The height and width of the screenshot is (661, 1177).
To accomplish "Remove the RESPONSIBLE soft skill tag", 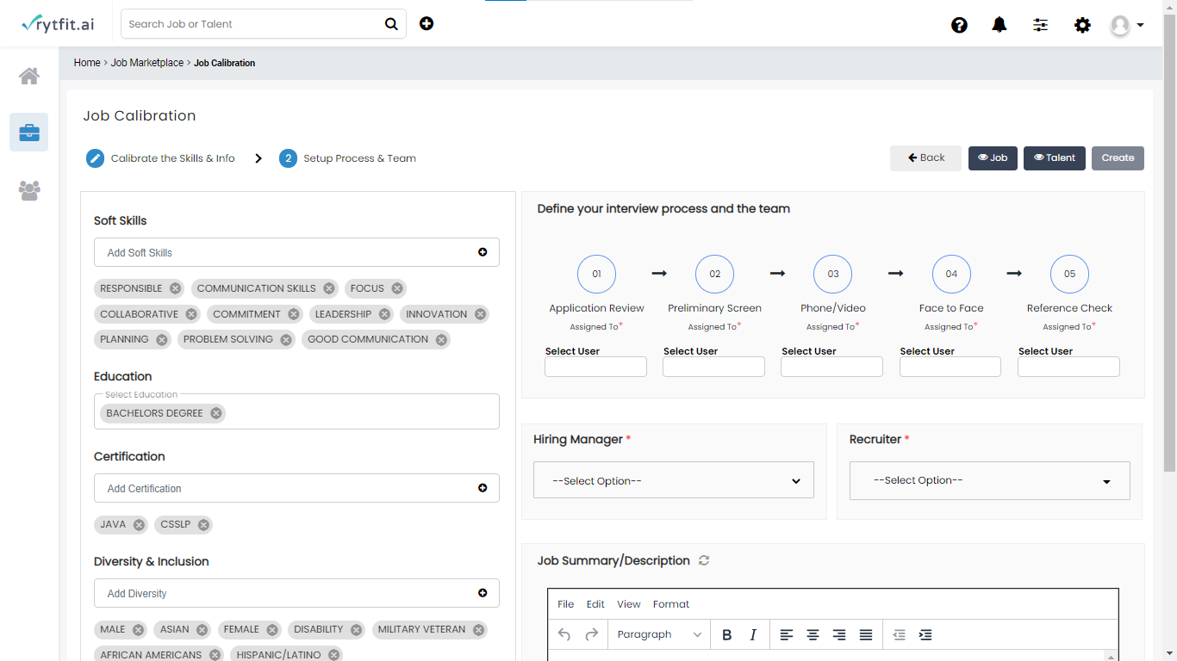I will [176, 288].
